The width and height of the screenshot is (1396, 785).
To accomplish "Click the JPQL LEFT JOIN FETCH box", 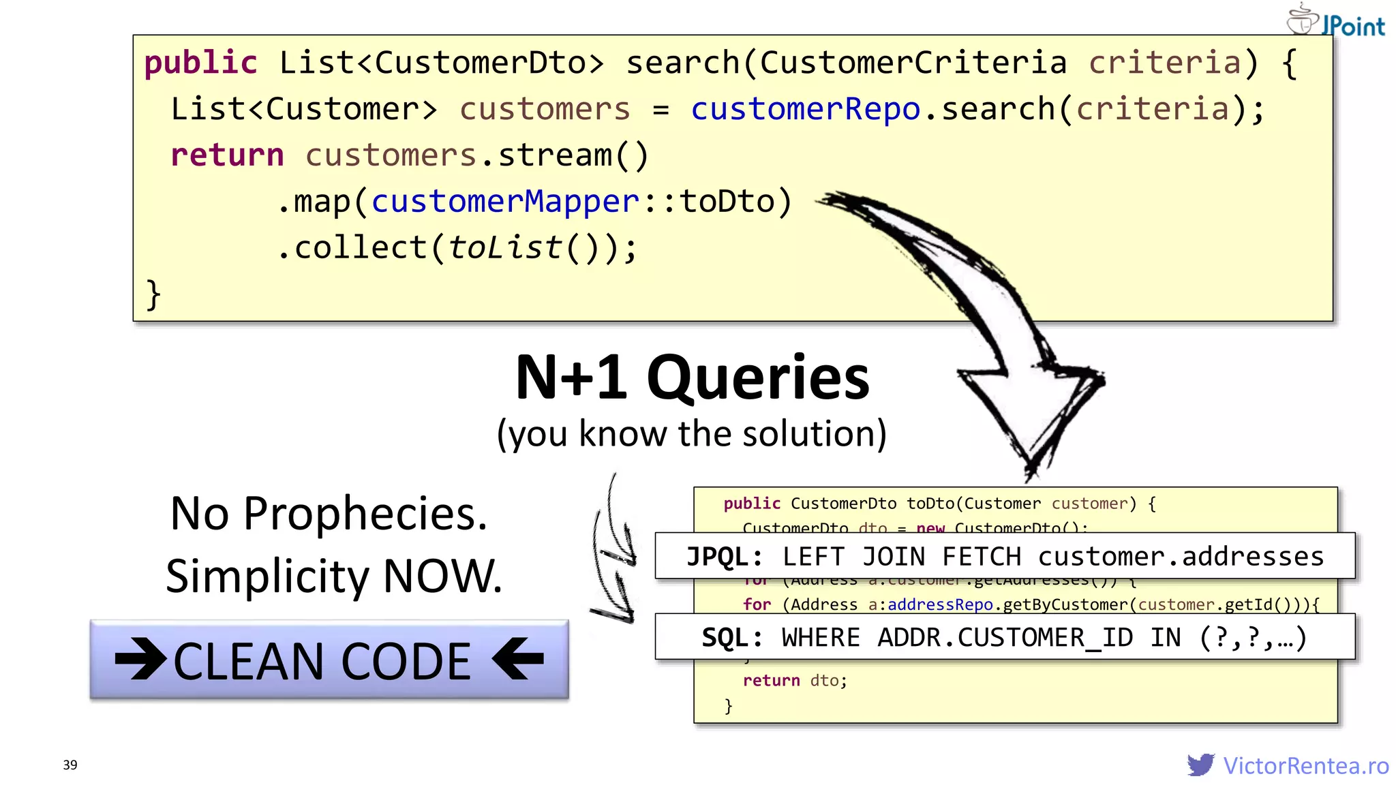I will [x=1005, y=556].
